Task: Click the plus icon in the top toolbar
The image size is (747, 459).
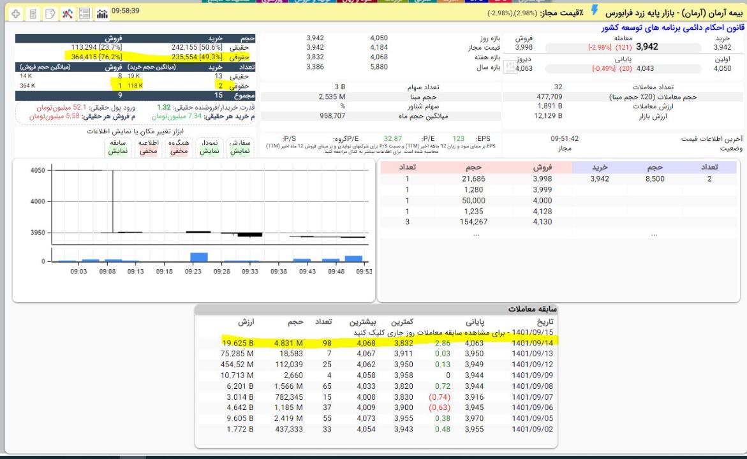Action: (15, 13)
